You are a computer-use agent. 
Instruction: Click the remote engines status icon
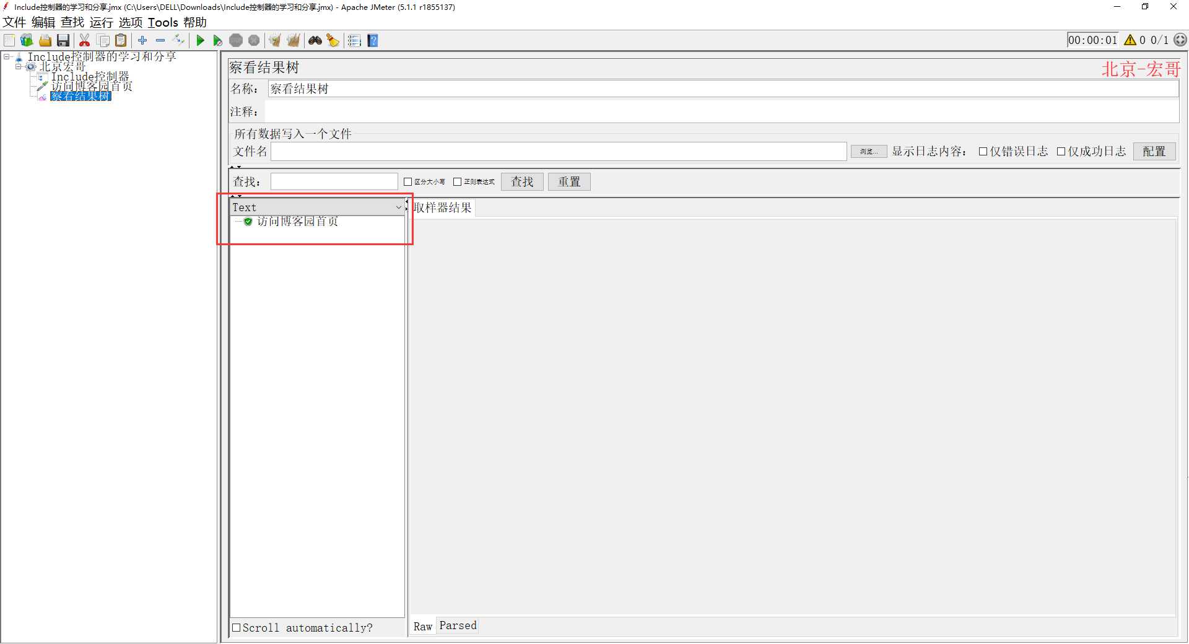point(1180,40)
